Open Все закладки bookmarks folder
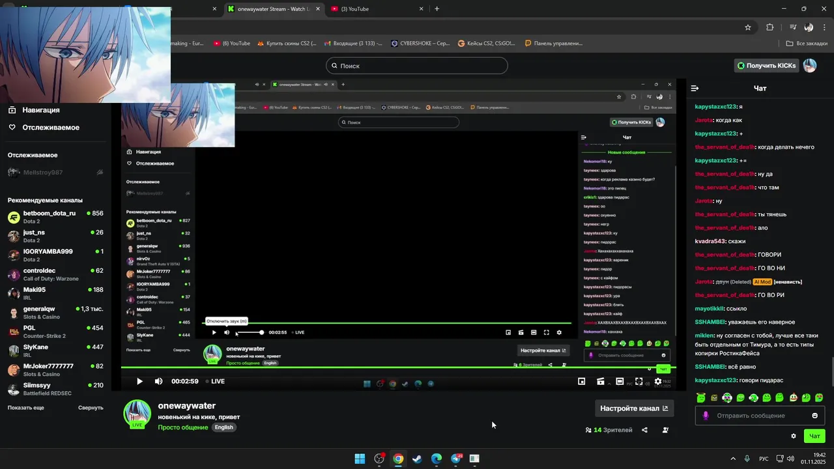 pyautogui.click(x=807, y=44)
